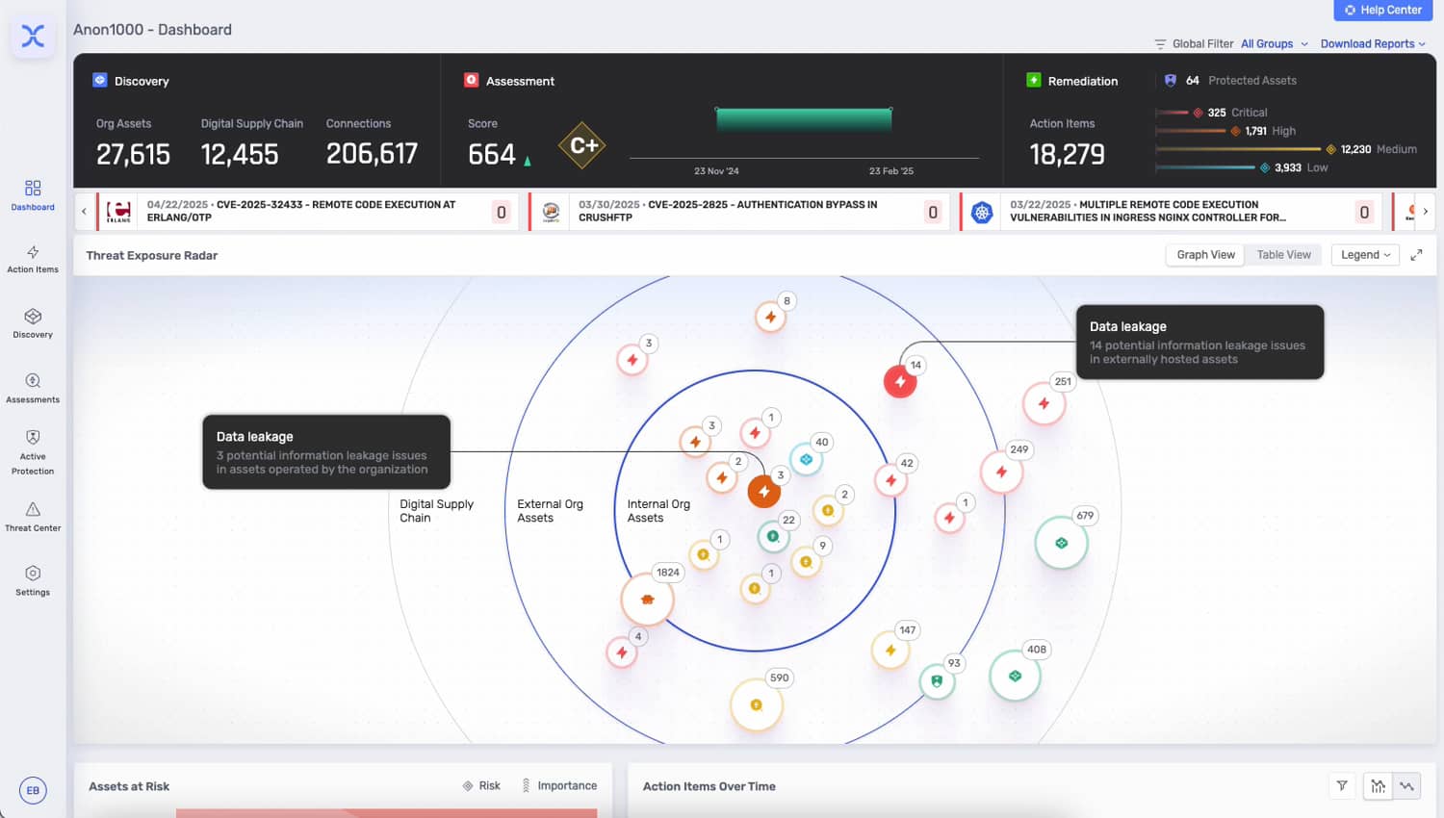Click the radar bubble labeled 408

click(x=1016, y=676)
